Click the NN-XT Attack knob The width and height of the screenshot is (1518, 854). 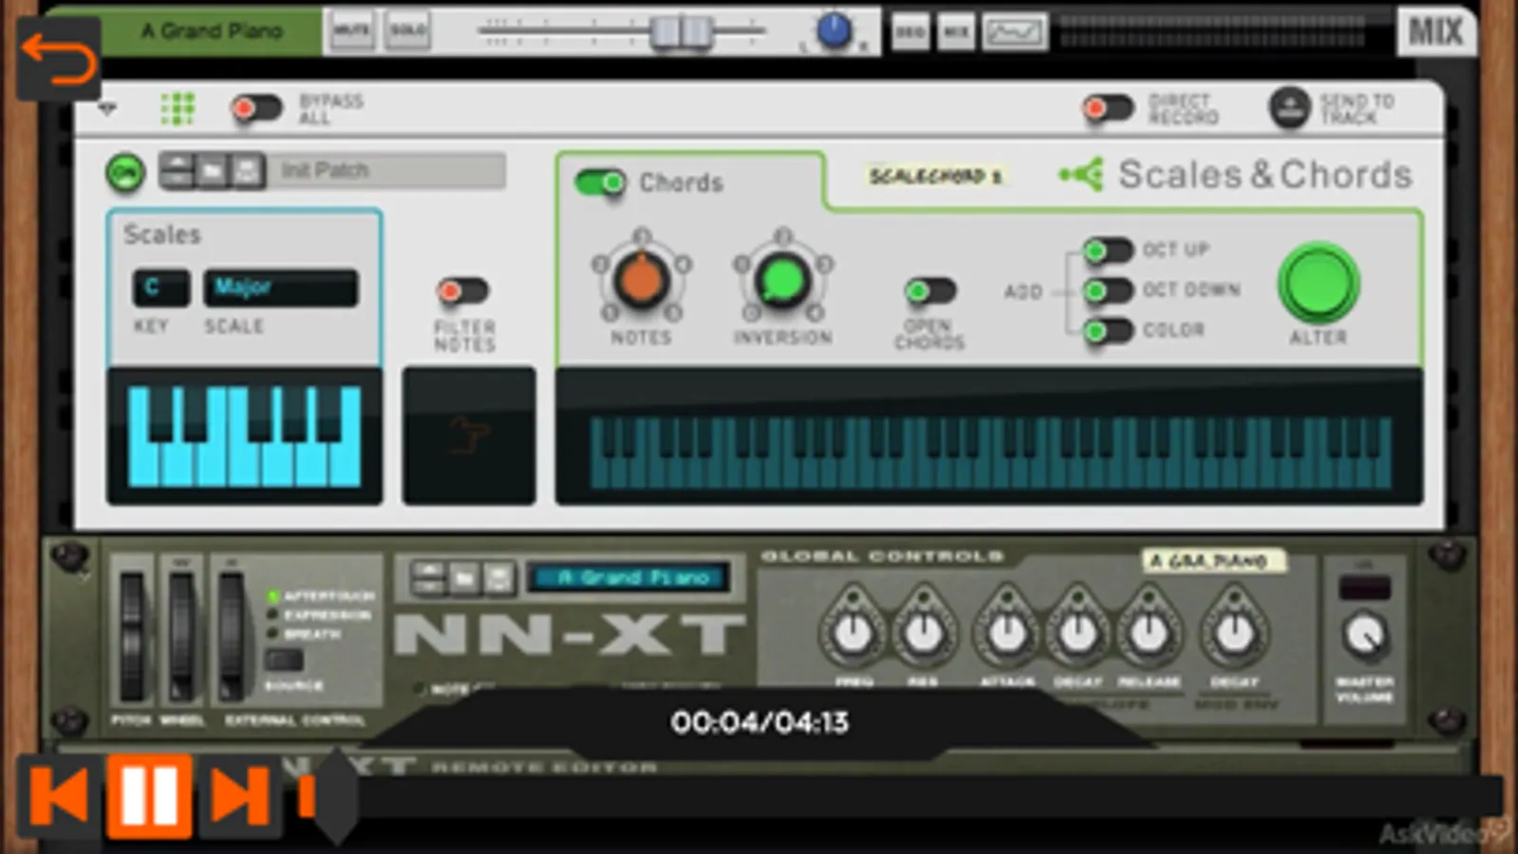pos(1007,632)
